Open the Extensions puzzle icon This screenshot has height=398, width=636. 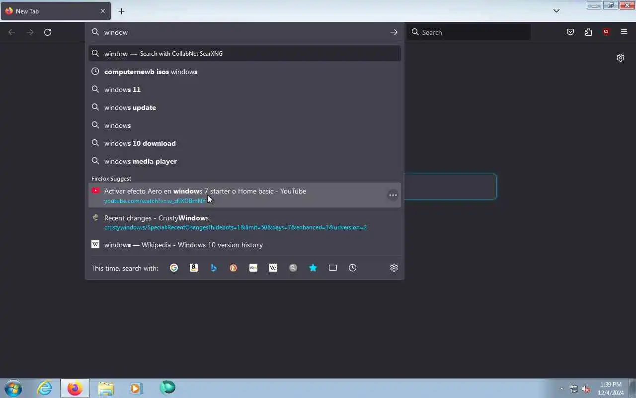click(588, 32)
